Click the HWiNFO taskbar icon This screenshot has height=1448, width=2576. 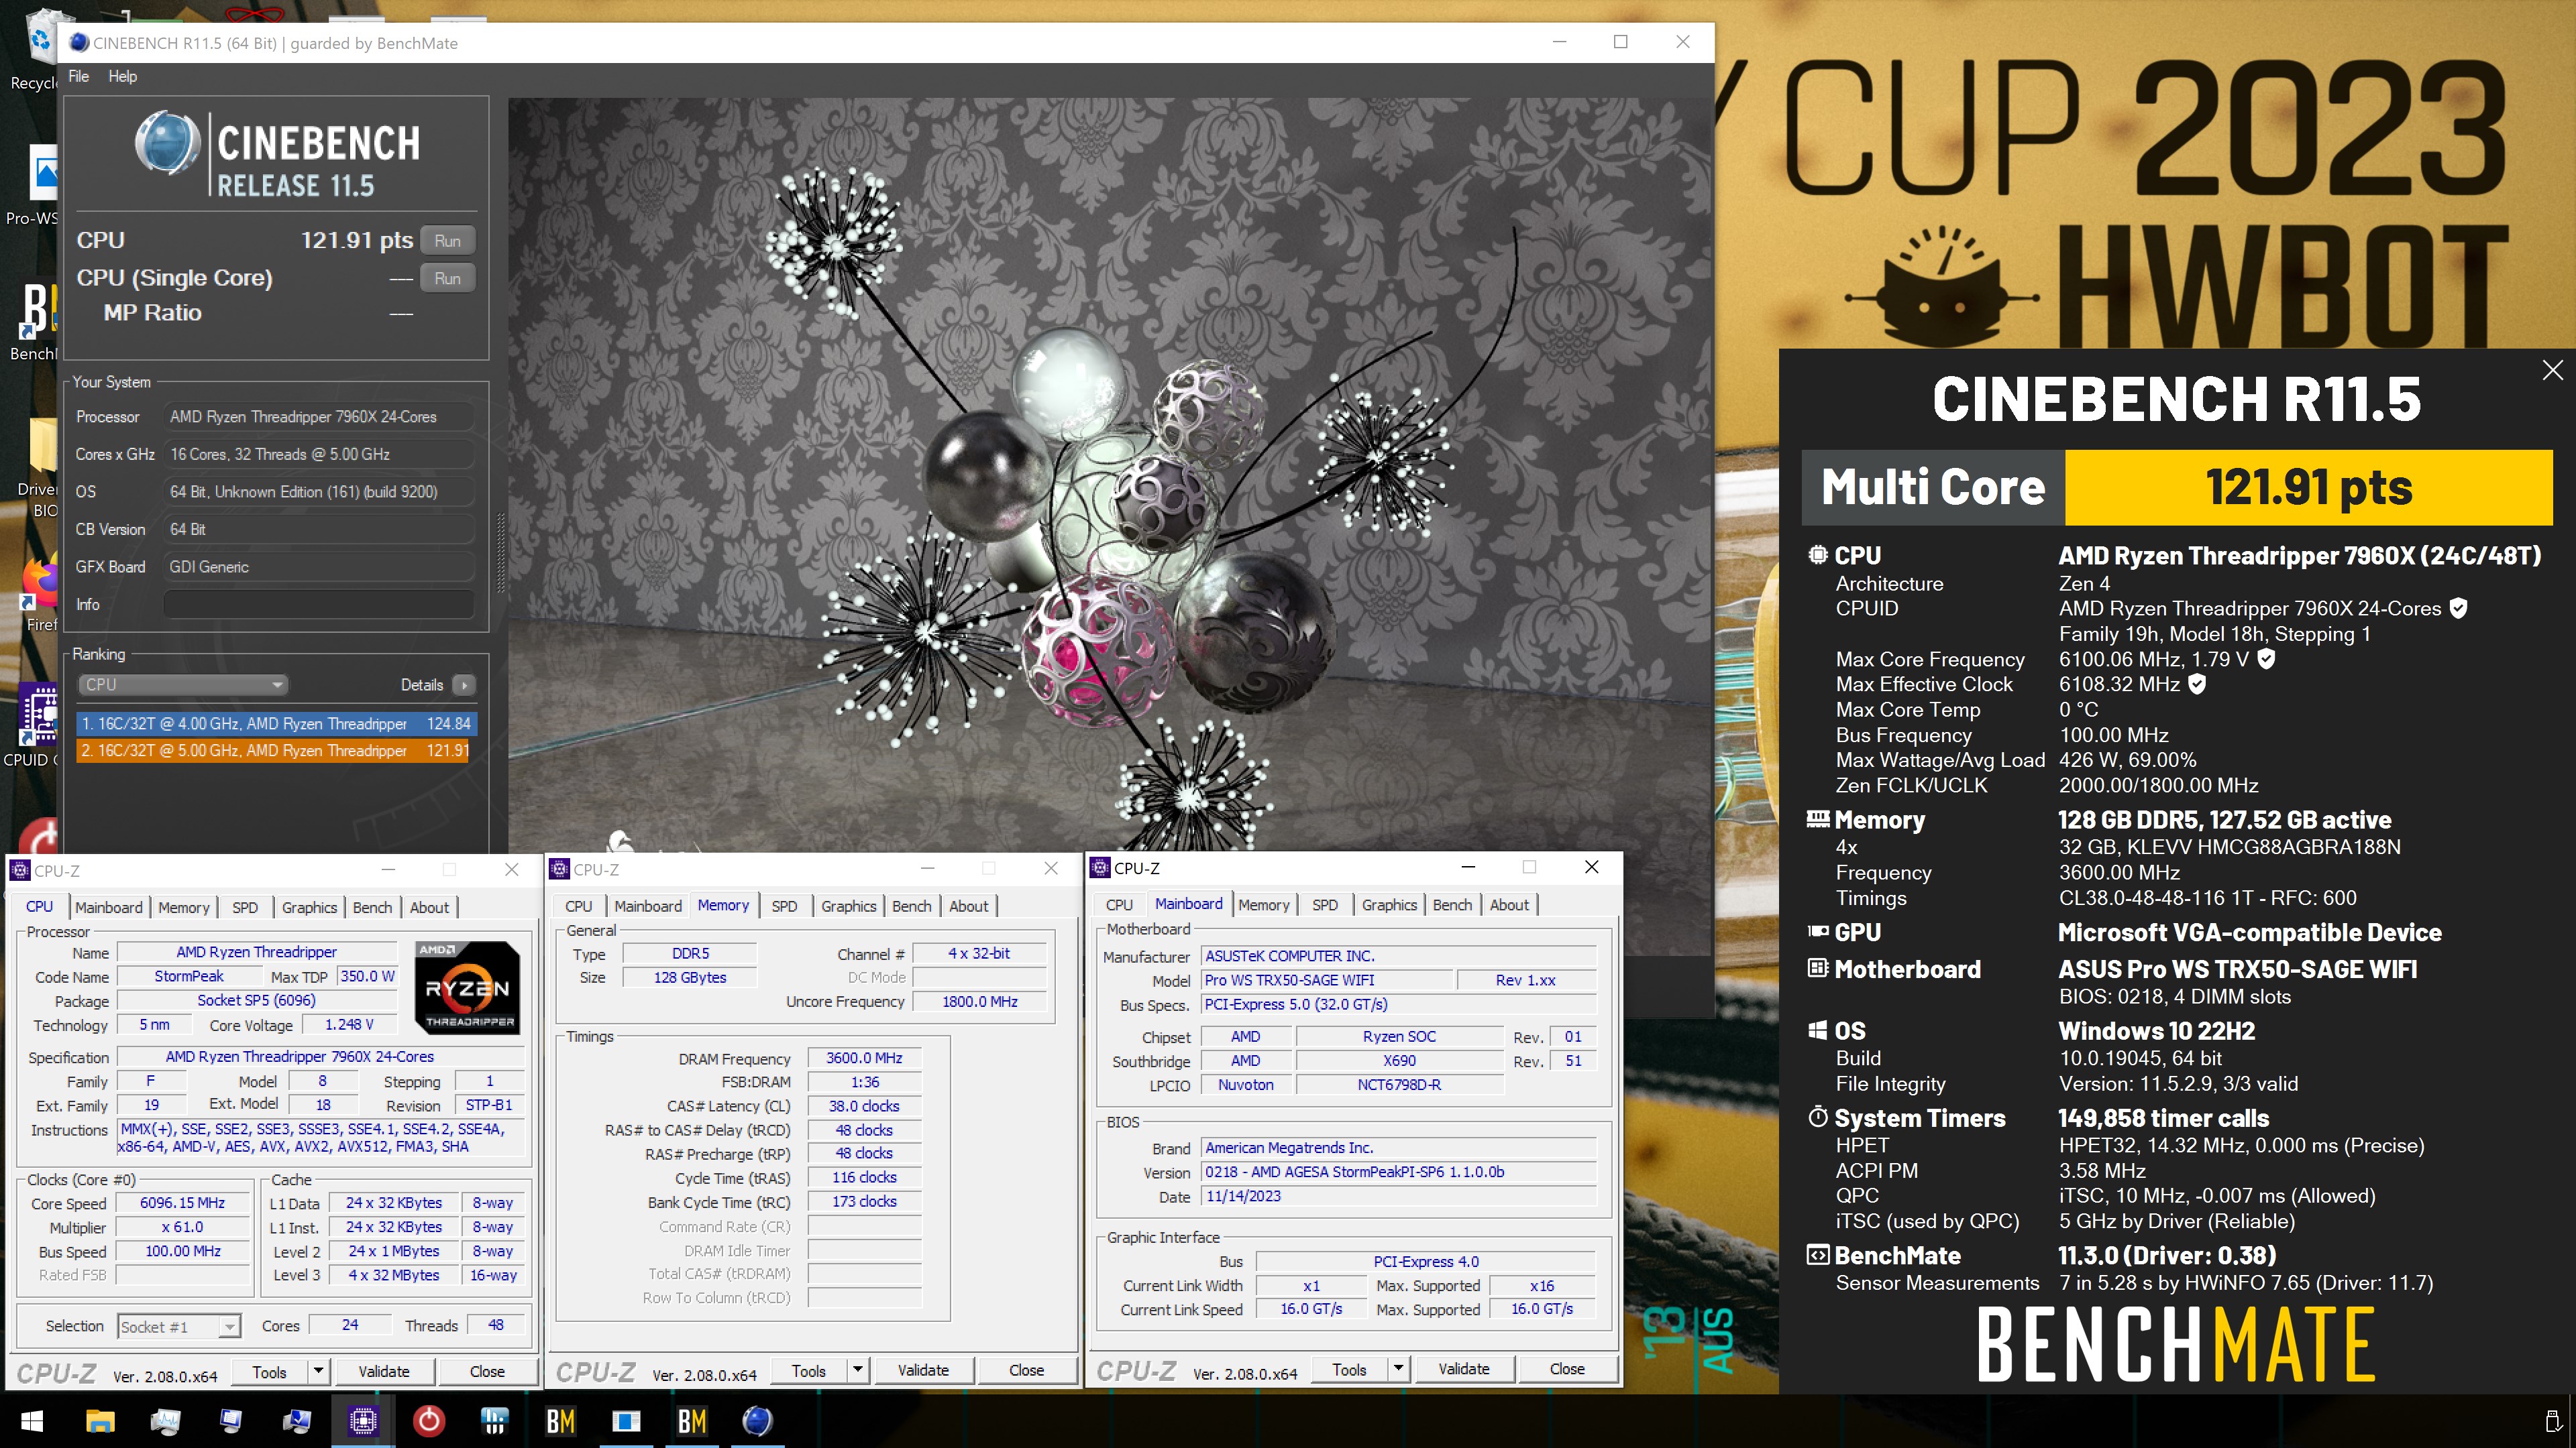[x=495, y=1420]
